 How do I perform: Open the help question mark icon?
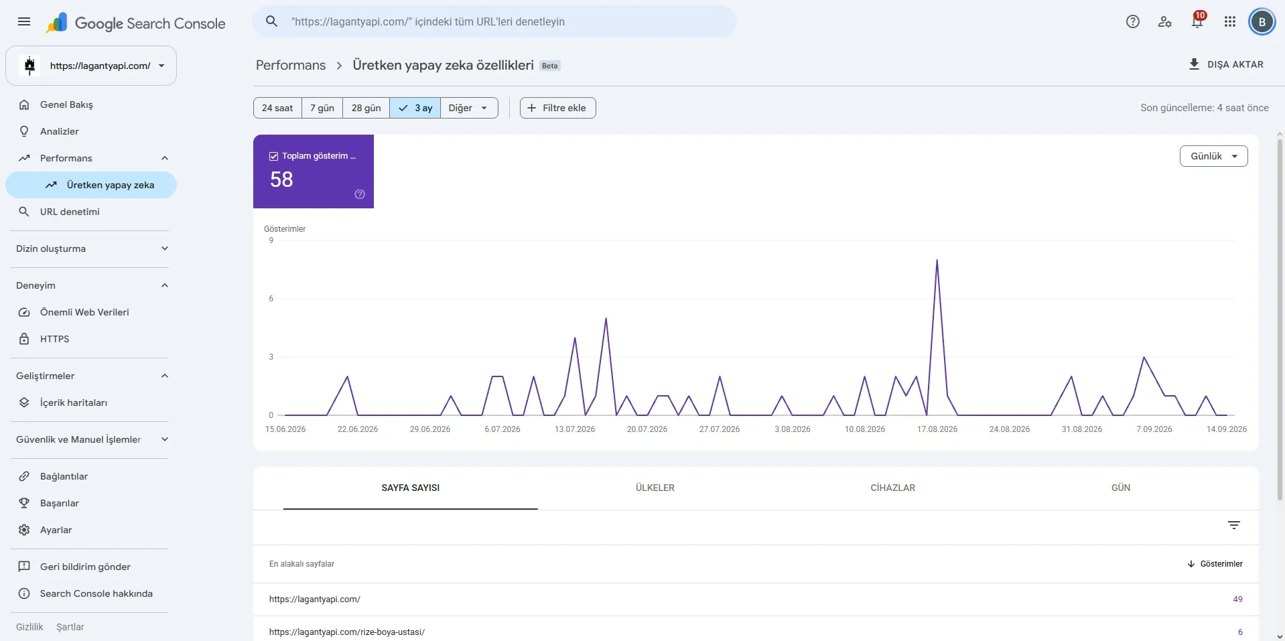1133,21
